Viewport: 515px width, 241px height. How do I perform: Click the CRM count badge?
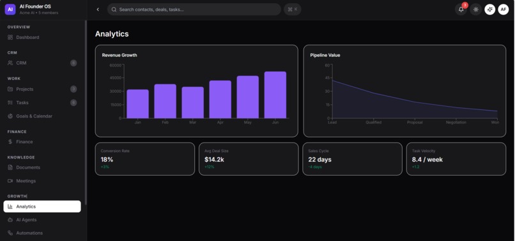[73, 63]
